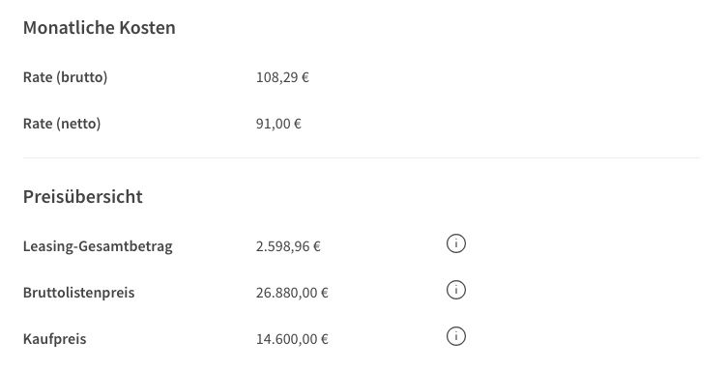Select the 108,29 € gross rate value
This screenshot has width=726, height=369.
tap(282, 77)
